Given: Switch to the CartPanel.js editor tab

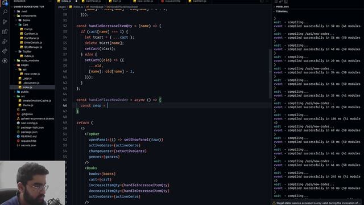Looking at the screenshot, I should coord(93,1).
